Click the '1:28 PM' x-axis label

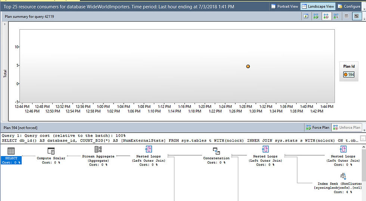coord(246,106)
